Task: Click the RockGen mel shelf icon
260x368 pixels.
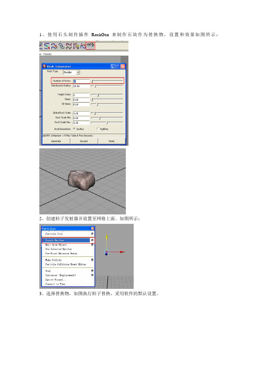Action: pyautogui.click(x=91, y=45)
